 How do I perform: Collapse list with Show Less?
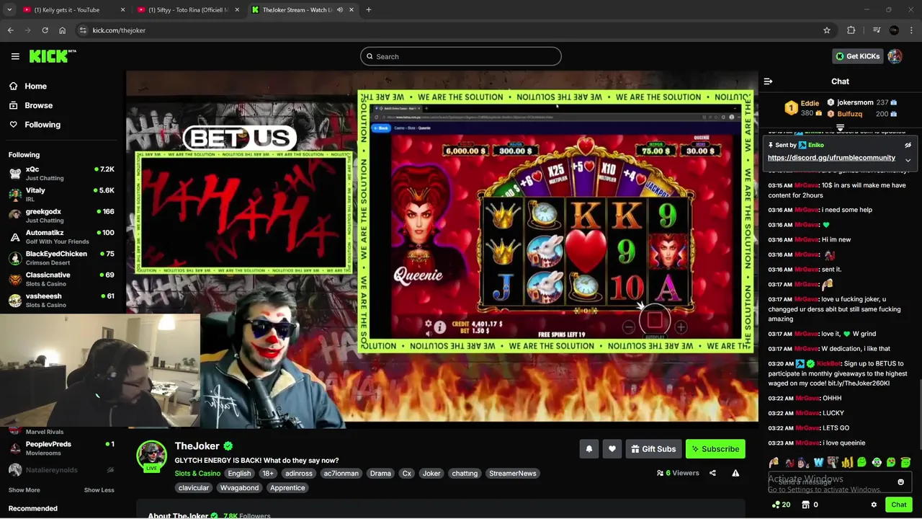[99, 490]
